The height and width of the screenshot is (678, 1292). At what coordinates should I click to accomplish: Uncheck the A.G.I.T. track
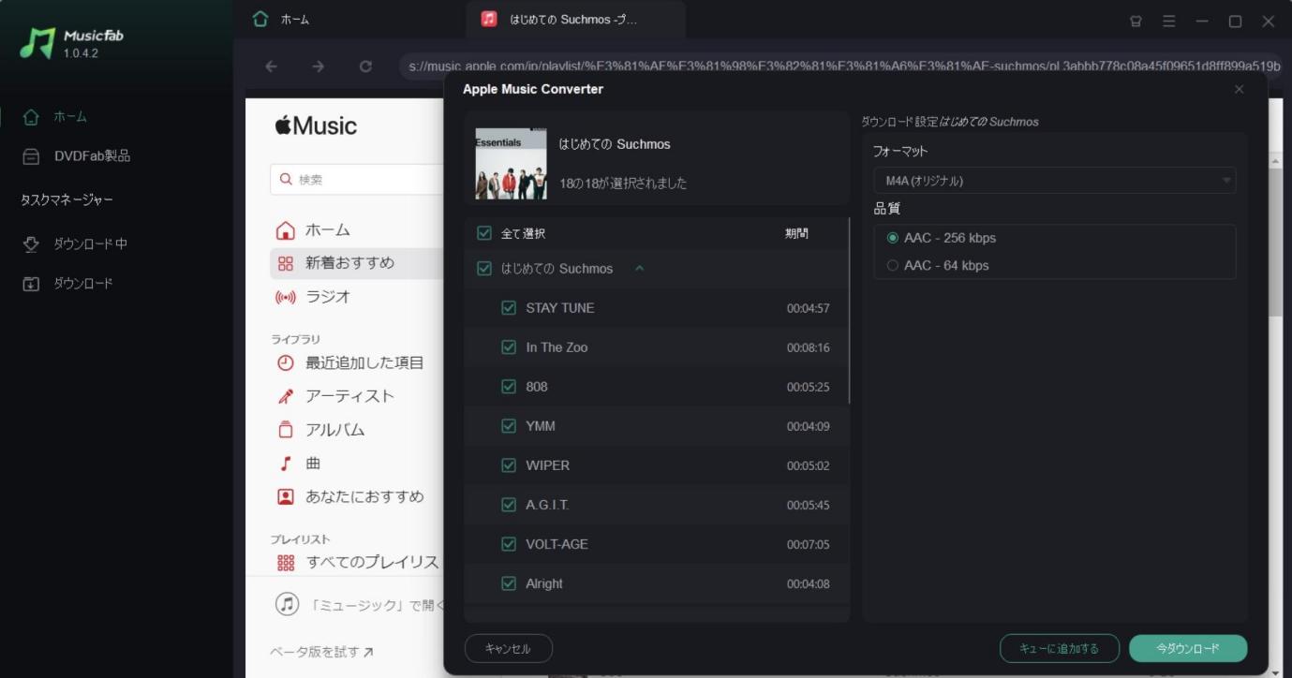tap(509, 505)
